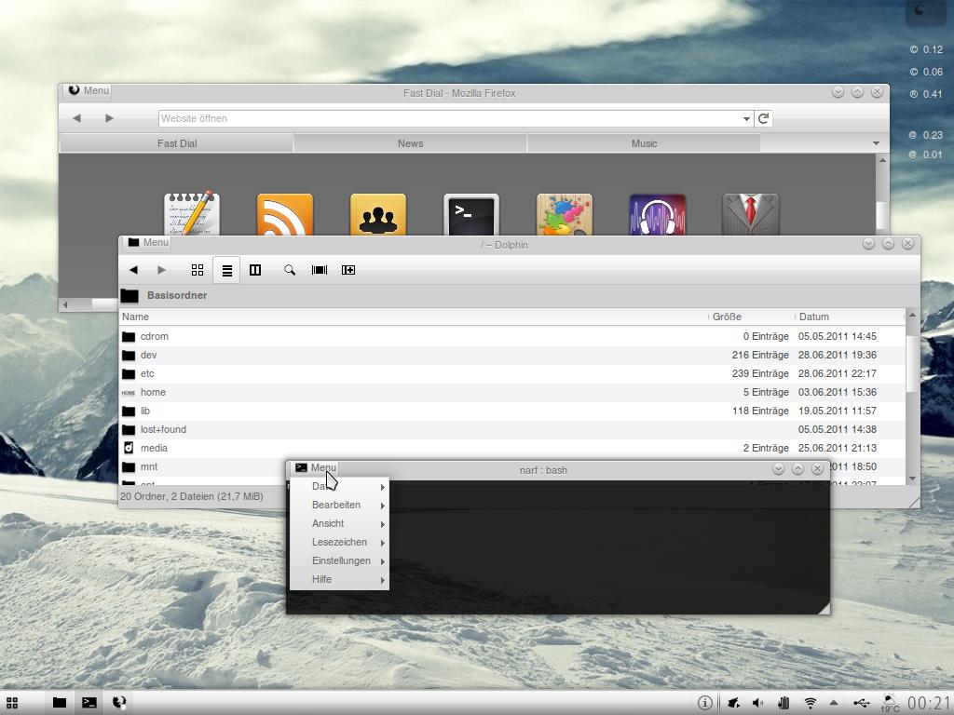
Task: Open the volume control in the tray
Action: pyautogui.click(x=758, y=704)
